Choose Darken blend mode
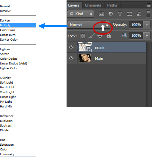This screenshot has width=152, height=157. point(5,21)
